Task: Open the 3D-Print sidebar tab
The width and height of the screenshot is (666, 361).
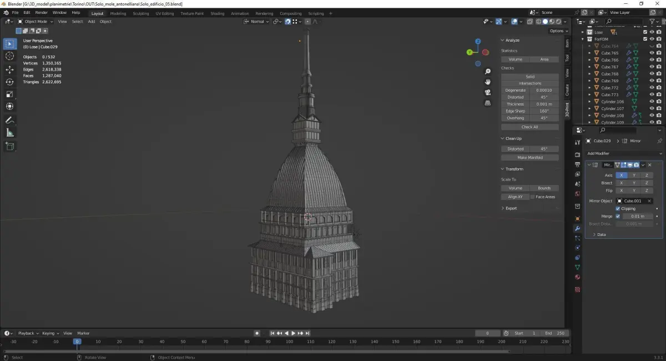Action: (567, 109)
